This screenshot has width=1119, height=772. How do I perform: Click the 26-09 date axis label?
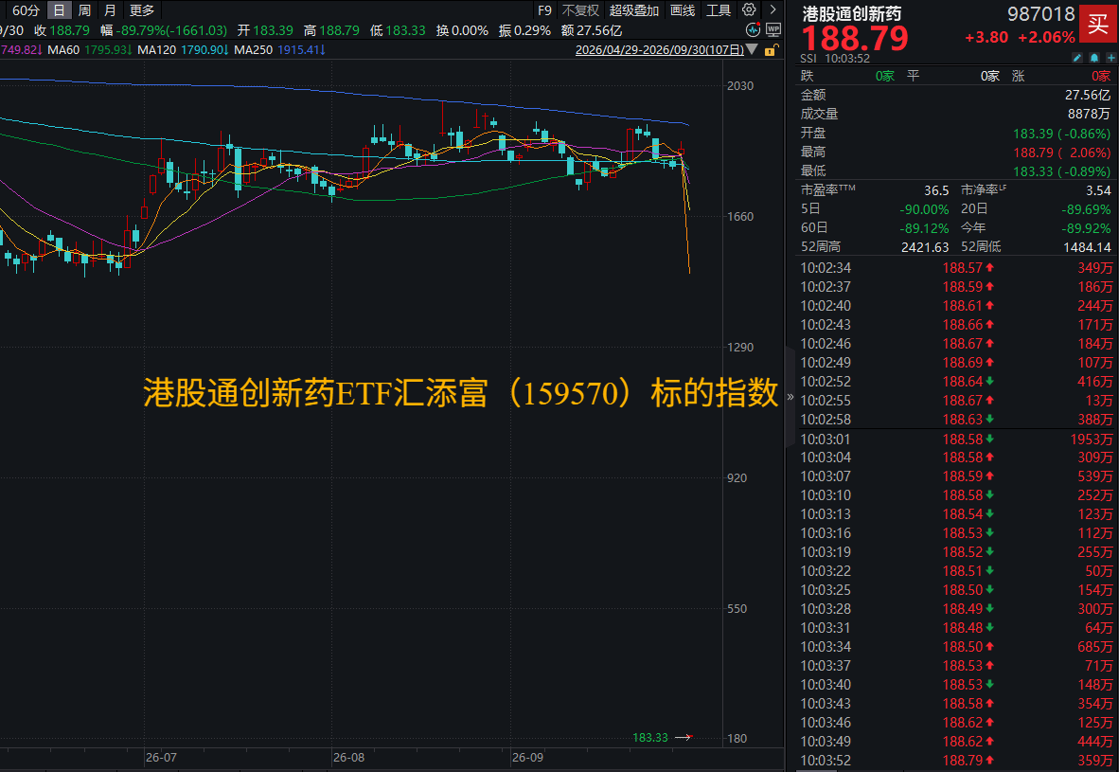[527, 758]
